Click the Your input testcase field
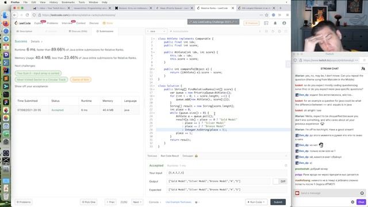This screenshot has height=207, width=368. pos(227,172)
